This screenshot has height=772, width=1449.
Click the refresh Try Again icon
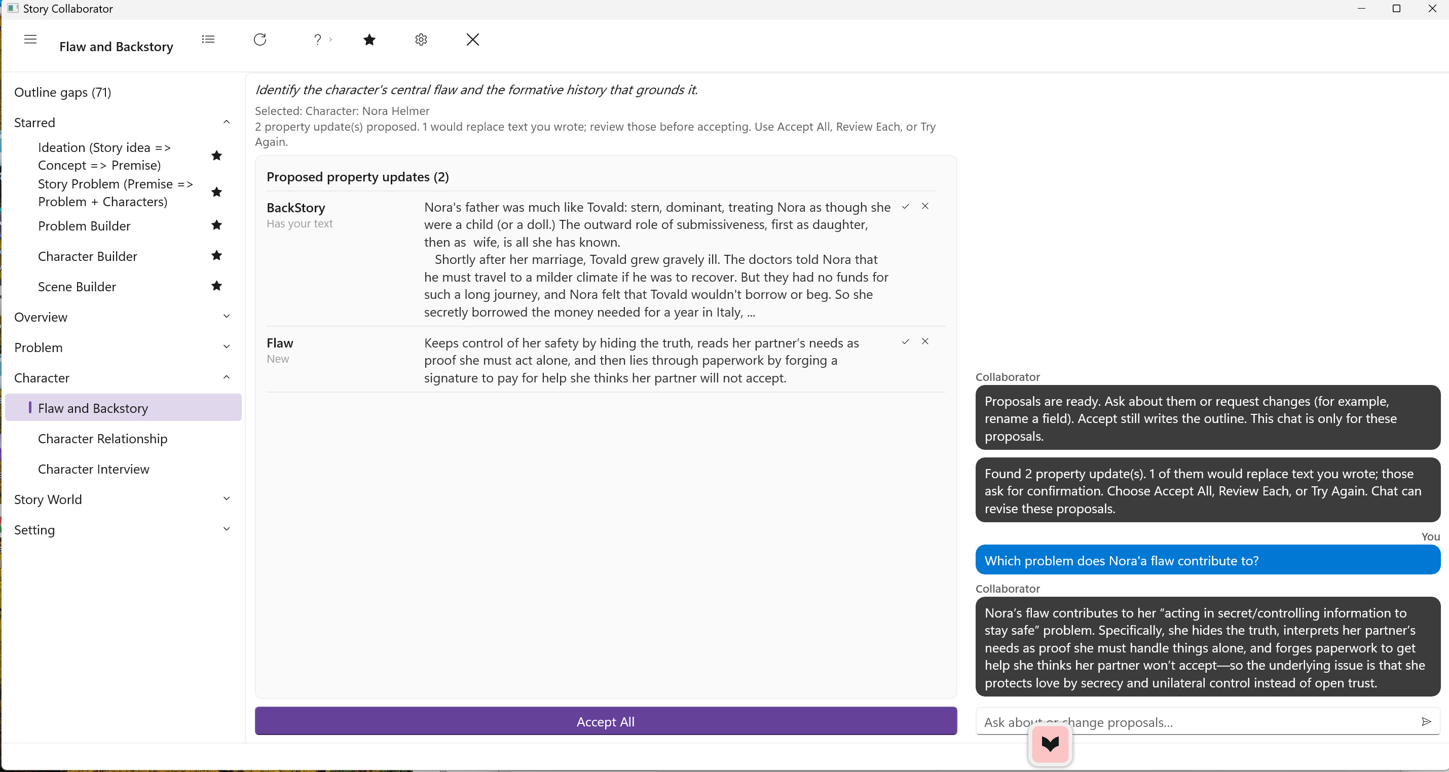tap(260, 40)
